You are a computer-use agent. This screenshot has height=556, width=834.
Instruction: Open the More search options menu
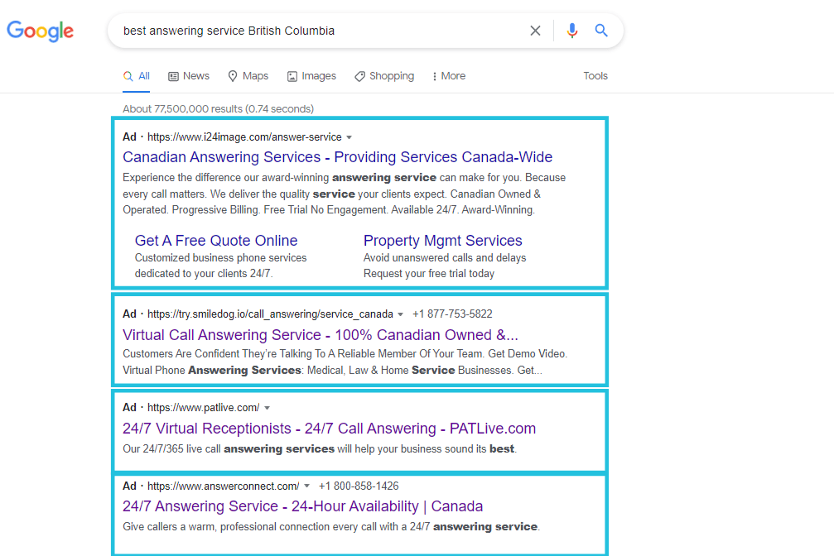(x=449, y=76)
